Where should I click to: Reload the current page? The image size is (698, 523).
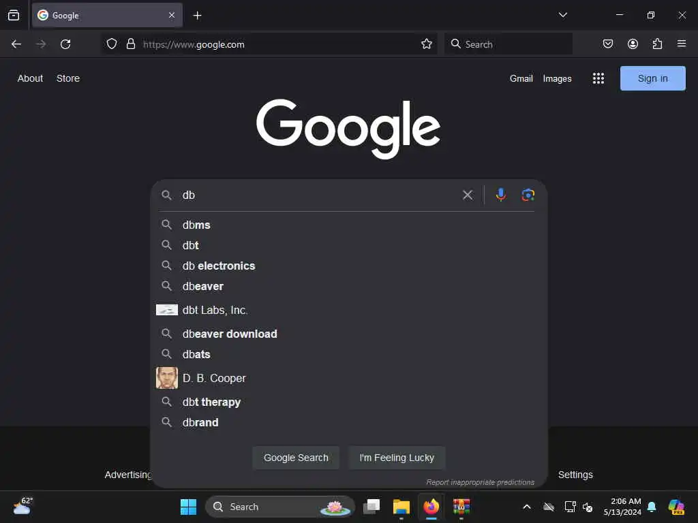(65, 44)
